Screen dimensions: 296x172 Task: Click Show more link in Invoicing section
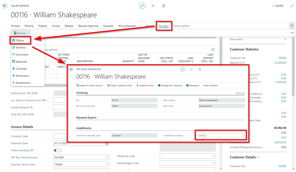click(240, 93)
